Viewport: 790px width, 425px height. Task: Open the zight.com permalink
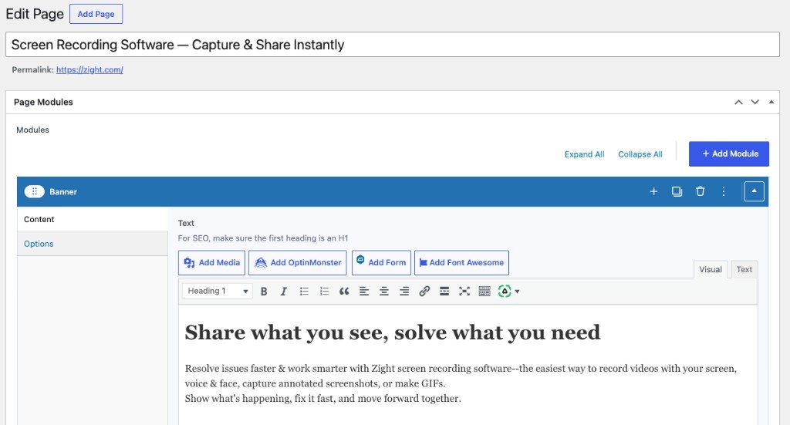pyautogui.click(x=89, y=70)
